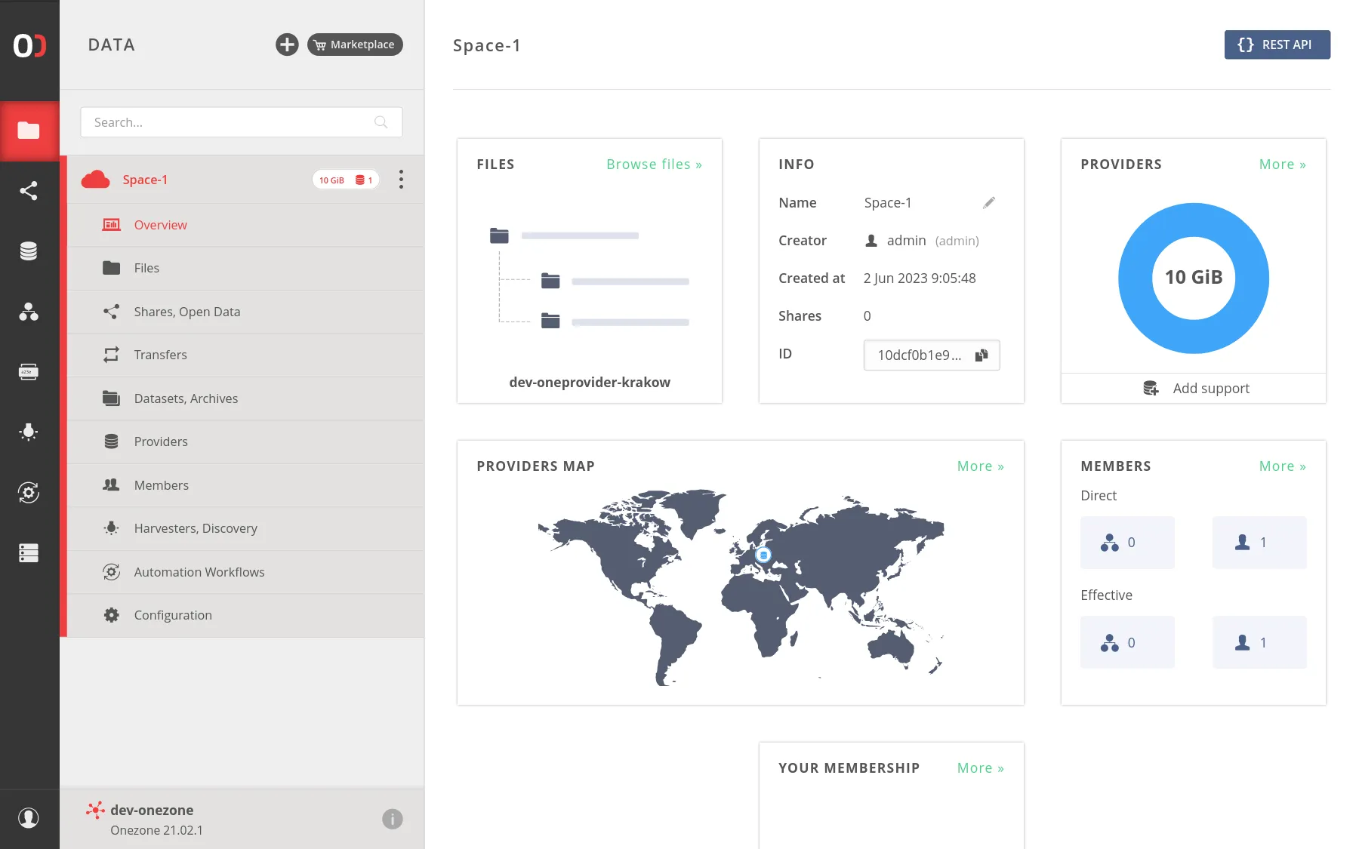Image resolution: width=1359 pixels, height=849 pixels.
Task: Open the Groups icon in the left sidebar
Action: 29,312
